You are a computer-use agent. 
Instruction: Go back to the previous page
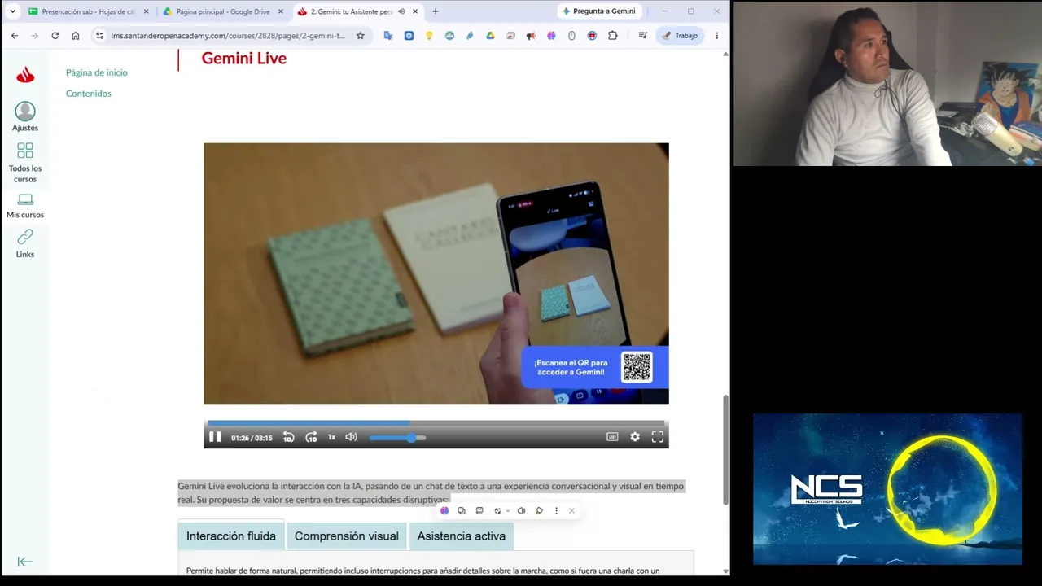pos(15,36)
